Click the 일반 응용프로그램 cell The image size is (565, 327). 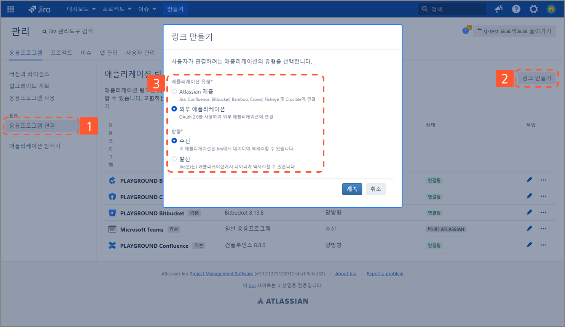(247, 229)
